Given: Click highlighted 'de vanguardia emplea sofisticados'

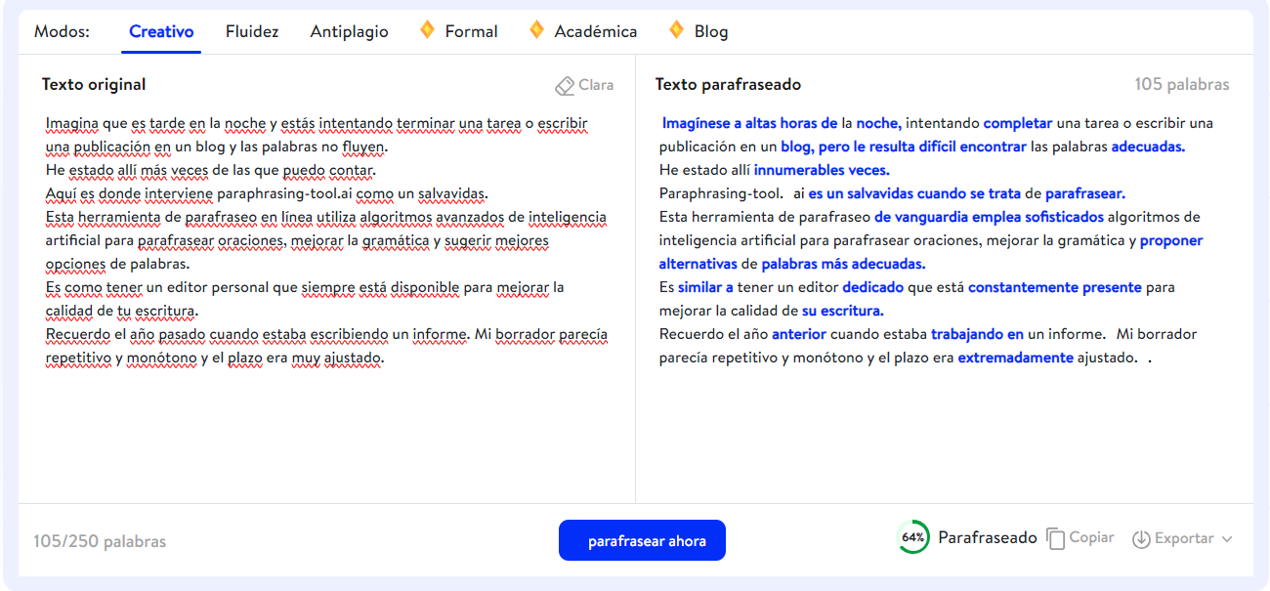Looking at the screenshot, I should [x=989, y=217].
